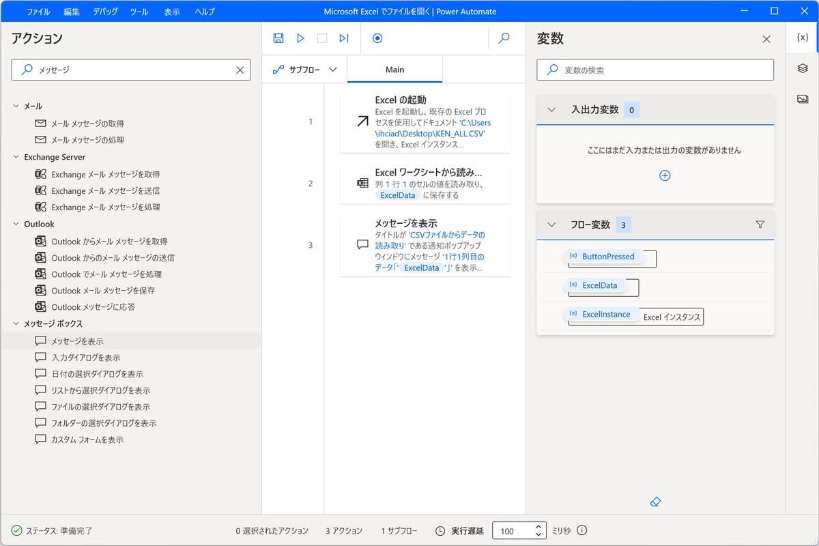This screenshot has height=546, width=819.
Task: Collapse the メッセージ ボックス group
Action: pyautogui.click(x=16, y=324)
